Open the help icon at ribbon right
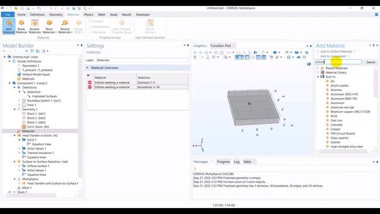 pos(376,14)
